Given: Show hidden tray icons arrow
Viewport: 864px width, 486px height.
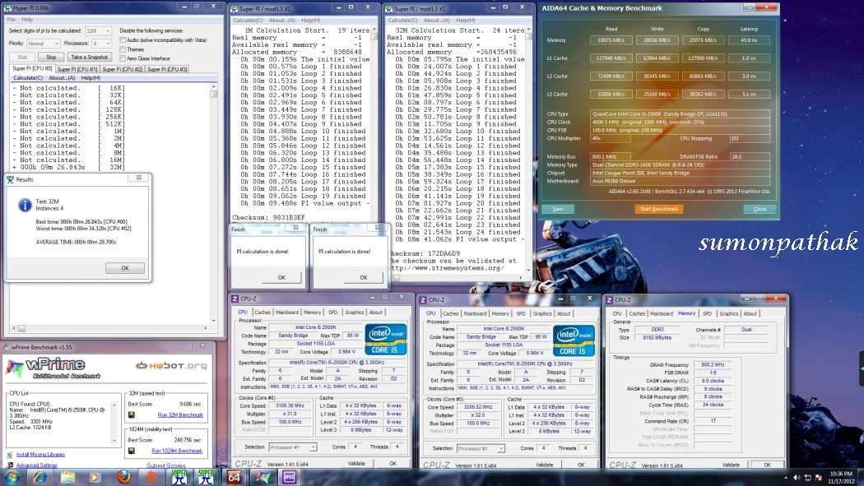Looking at the screenshot, I should pyautogui.click(x=786, y=477).
